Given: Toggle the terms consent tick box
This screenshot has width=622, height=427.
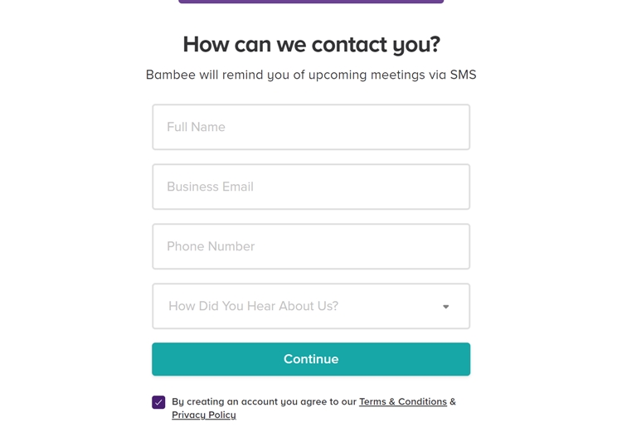Looking at the screenshot, I should tap(158, 402).
